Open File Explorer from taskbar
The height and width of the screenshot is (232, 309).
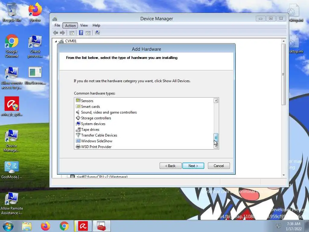[x=27, y=226]
